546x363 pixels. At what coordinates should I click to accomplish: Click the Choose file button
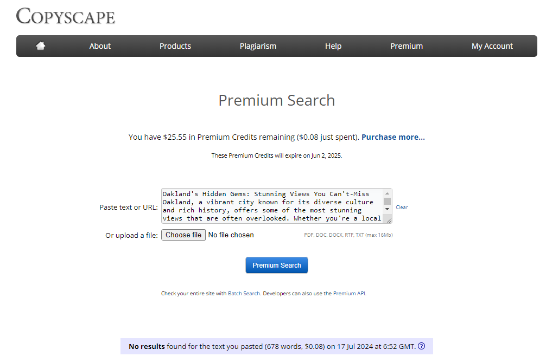183,235
